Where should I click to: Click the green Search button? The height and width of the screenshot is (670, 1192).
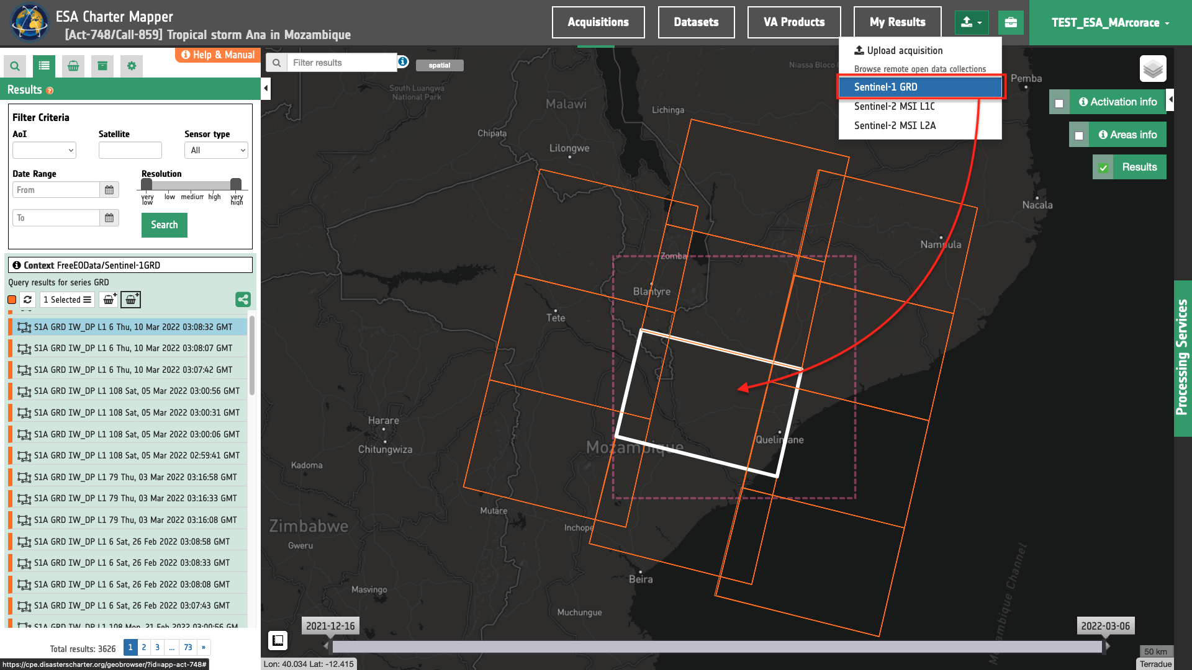[164, 225]
